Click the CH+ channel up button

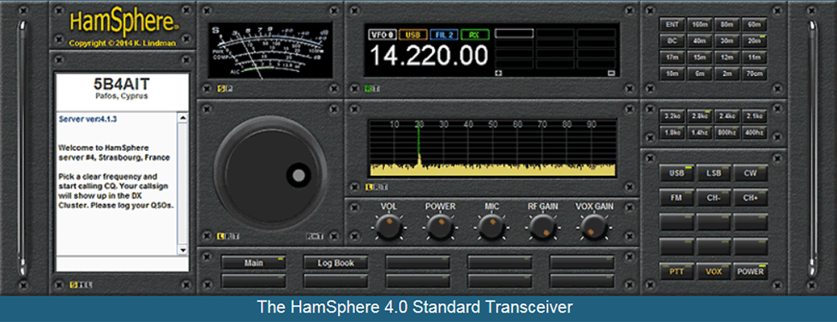coord(750,197)
